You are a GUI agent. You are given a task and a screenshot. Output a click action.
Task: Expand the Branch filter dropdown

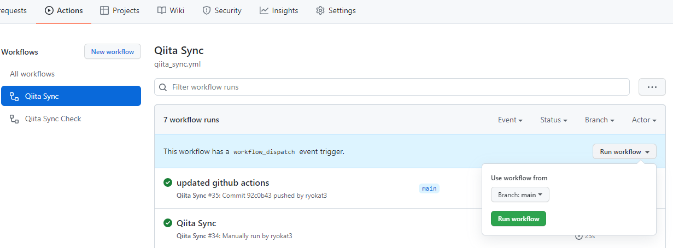(599, 120)
